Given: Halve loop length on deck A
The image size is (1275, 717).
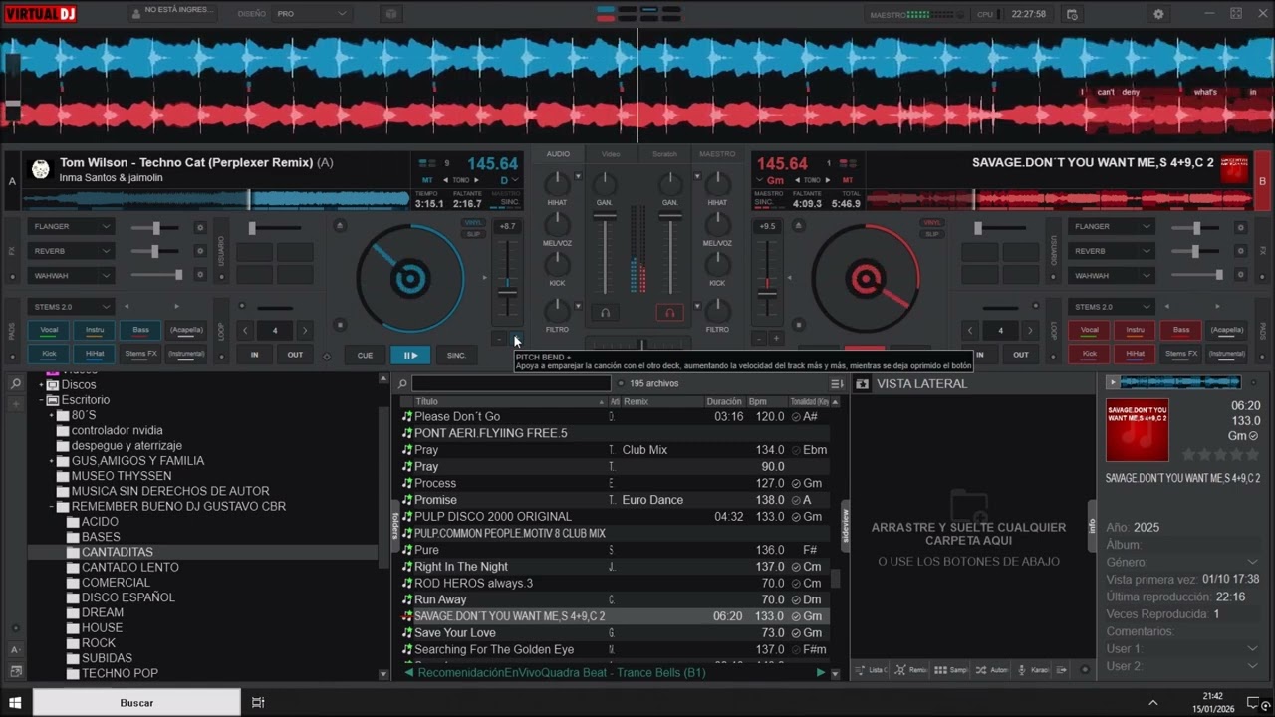Looking at the screenshot, I should (x=245, y=330).
